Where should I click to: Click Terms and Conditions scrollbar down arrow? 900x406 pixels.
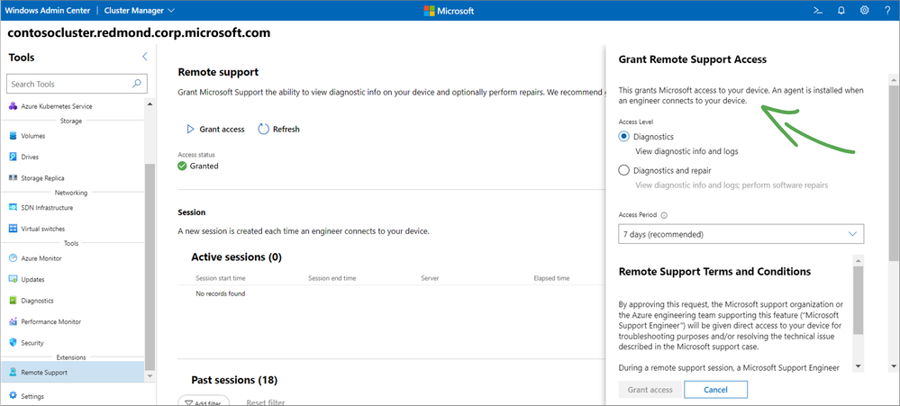(x=859, y=365)
